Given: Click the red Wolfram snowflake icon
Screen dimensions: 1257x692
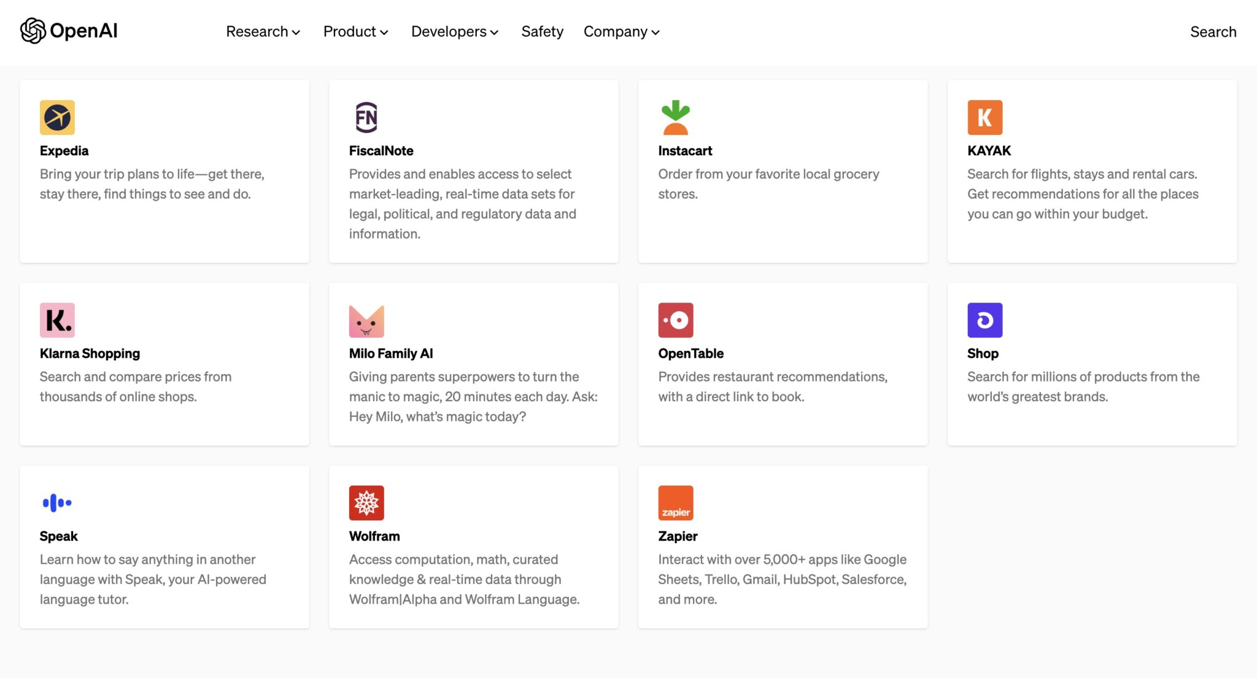Looking at the screenshot, I should click(366, 502).
